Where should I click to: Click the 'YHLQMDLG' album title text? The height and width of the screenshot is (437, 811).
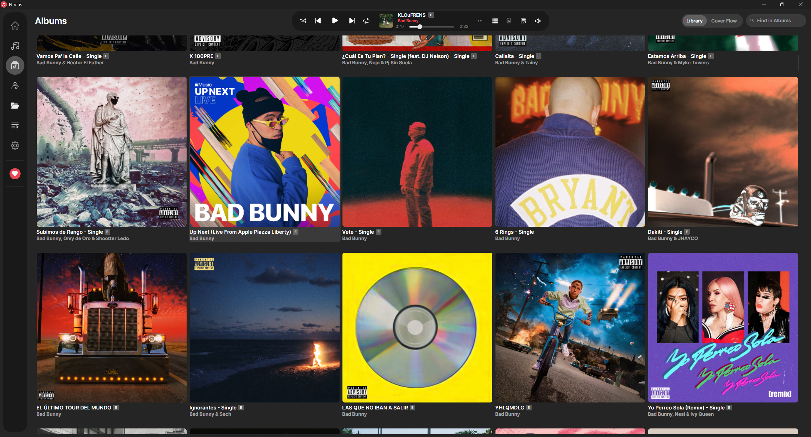[x=510, y=408]
